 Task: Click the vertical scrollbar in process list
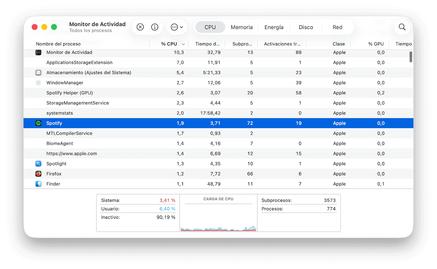coord(411,57)
